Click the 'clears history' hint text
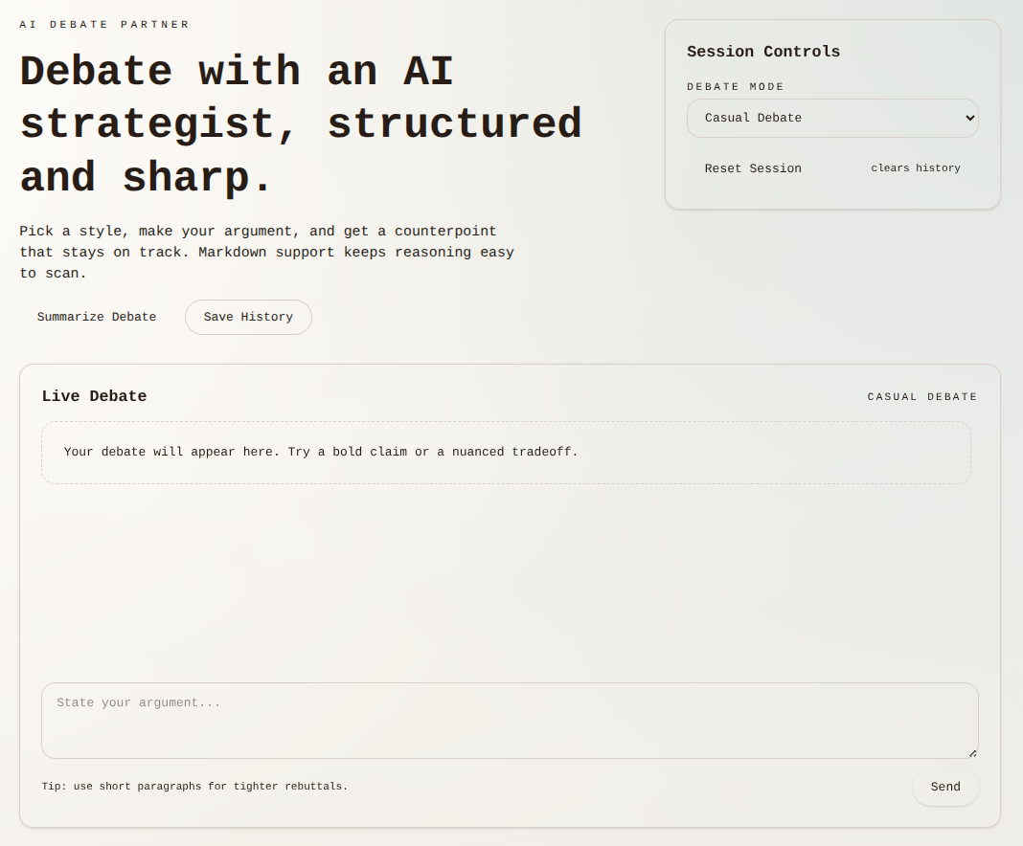The width and height of the screenshot is (1023, 846). pyautogui.click(x=915, y=168)
